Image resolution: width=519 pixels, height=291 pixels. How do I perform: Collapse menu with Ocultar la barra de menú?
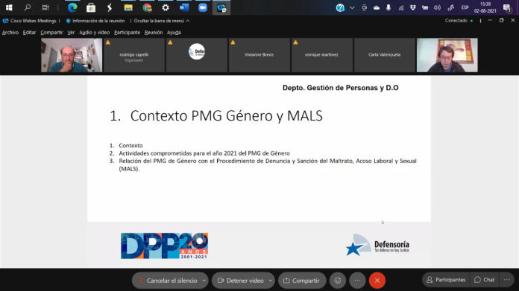(162, 21)
